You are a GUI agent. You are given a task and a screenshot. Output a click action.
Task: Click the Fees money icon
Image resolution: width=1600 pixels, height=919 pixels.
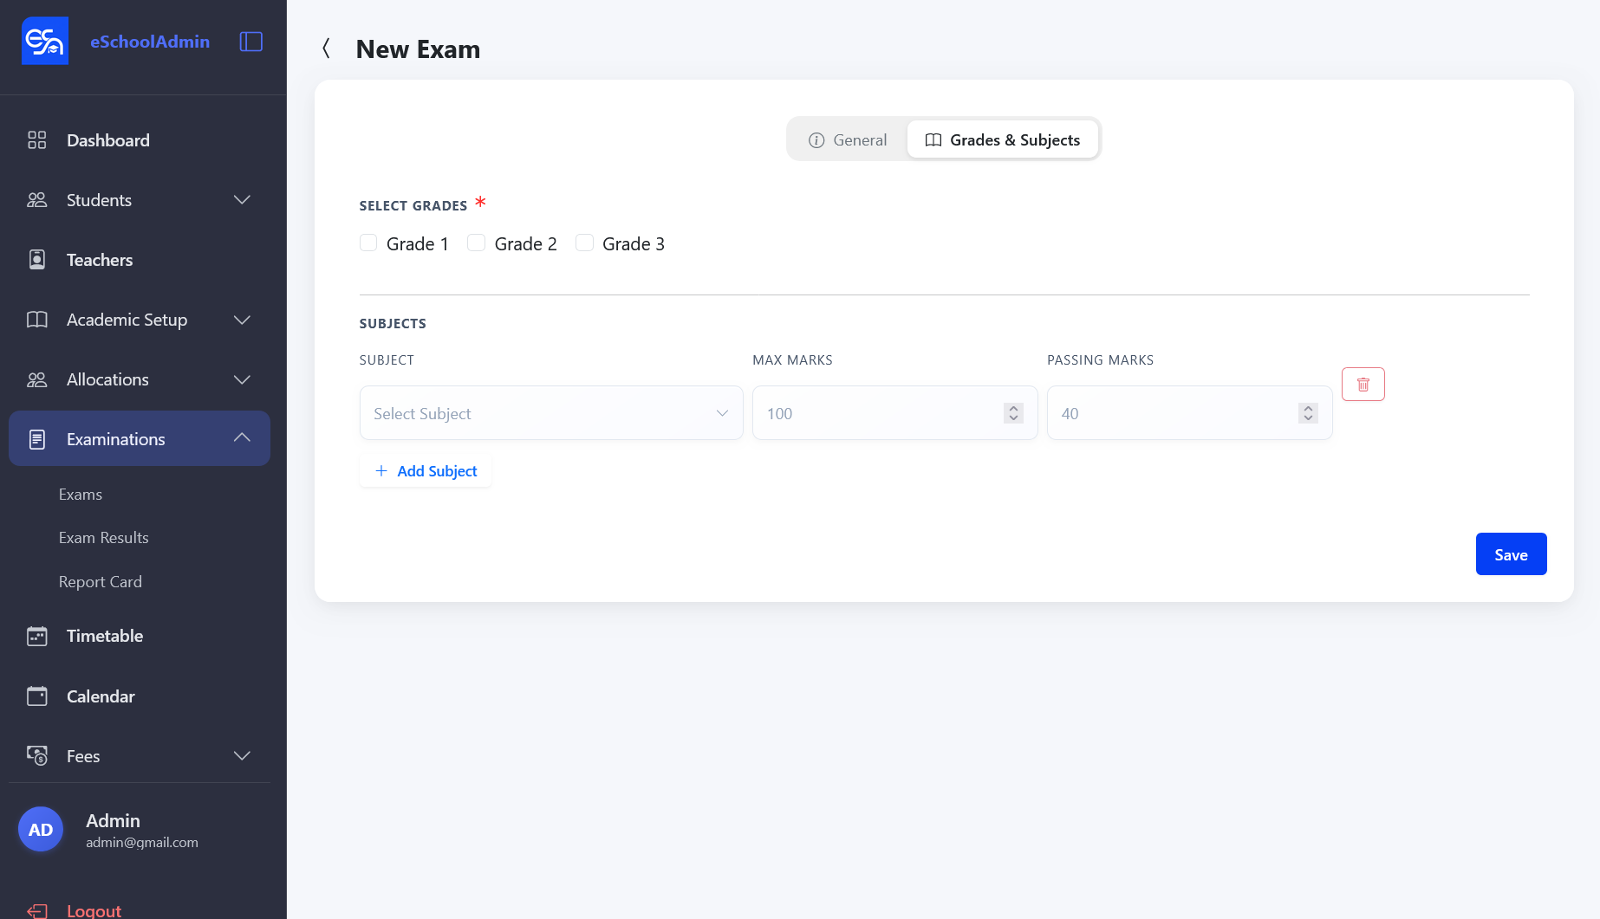click(37, 756)
